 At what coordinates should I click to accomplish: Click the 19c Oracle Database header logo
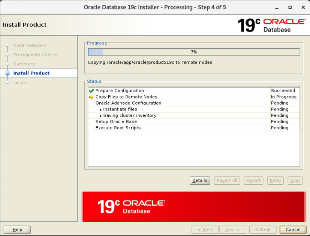pos(272,25)
